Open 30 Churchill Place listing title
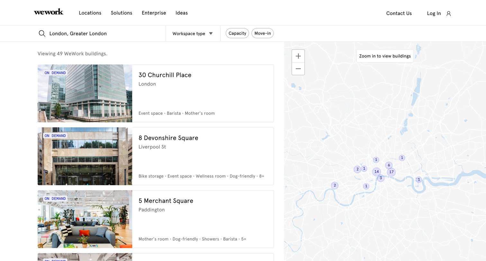Image resolution: width=486 pixels, height=261 pixels. tap(165, 75)
